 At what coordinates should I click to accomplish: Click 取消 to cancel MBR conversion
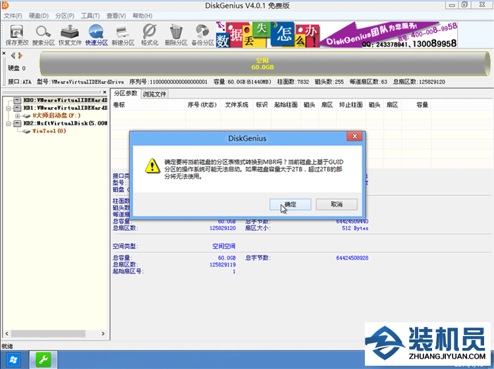(x=336, y=204)
